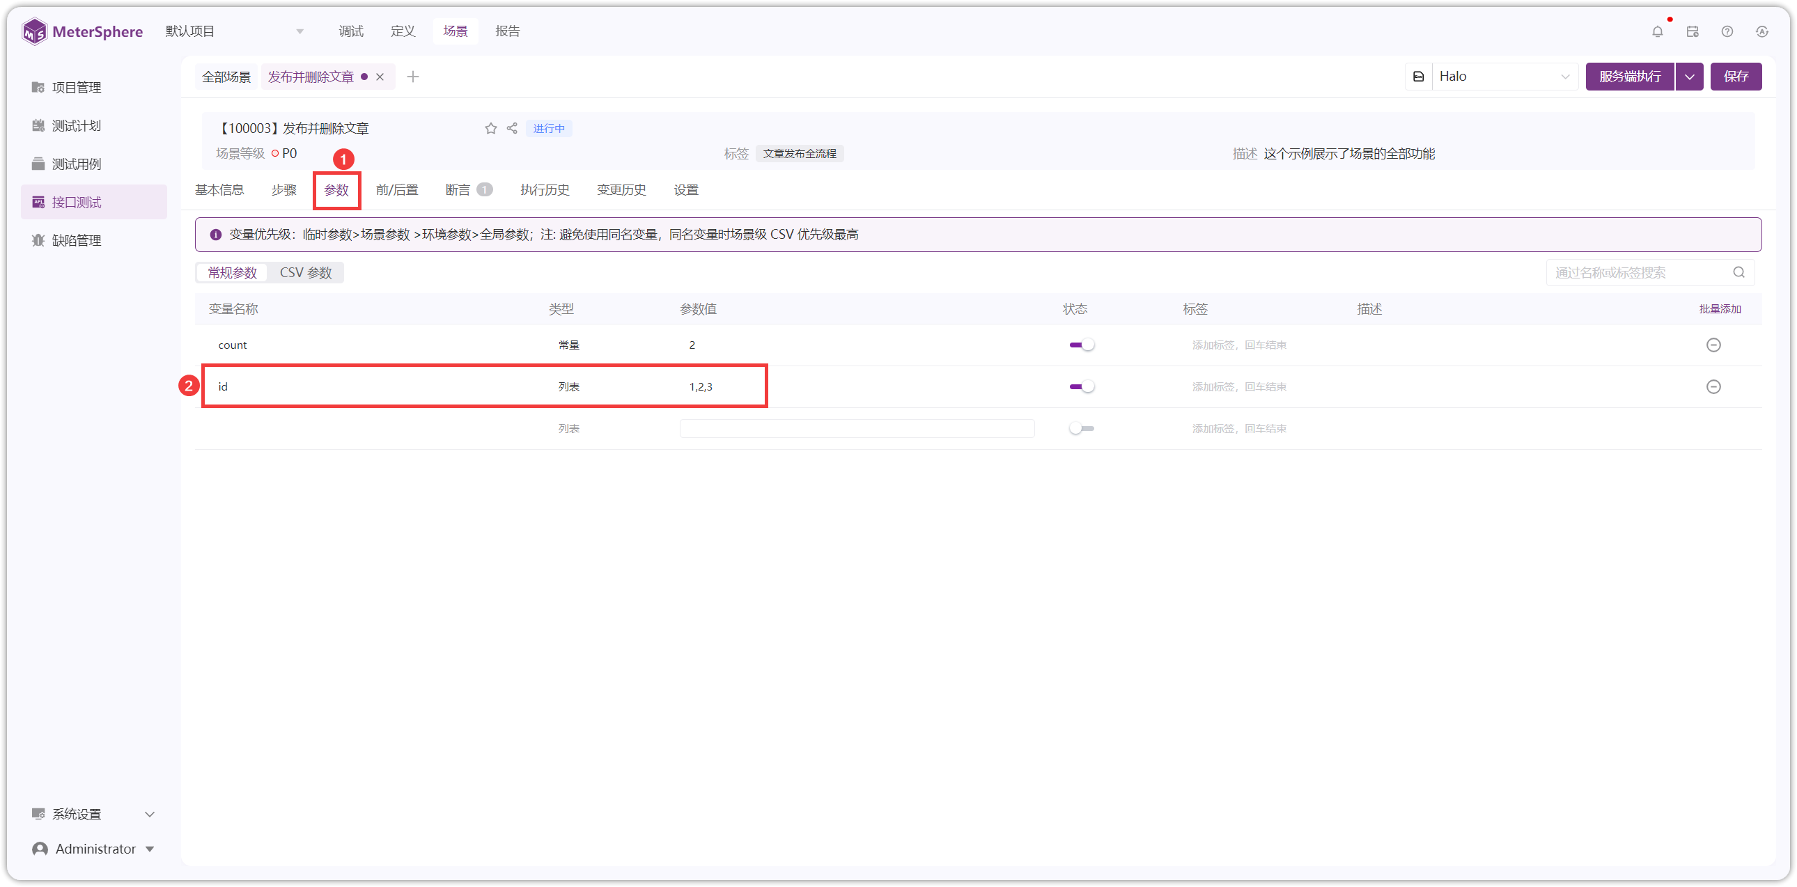
Task: Click the share icon beside the scenario title
Action: click(512, 128)
